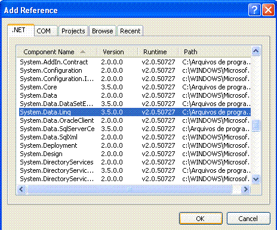Select the System.Configuration row

[135, 70]
